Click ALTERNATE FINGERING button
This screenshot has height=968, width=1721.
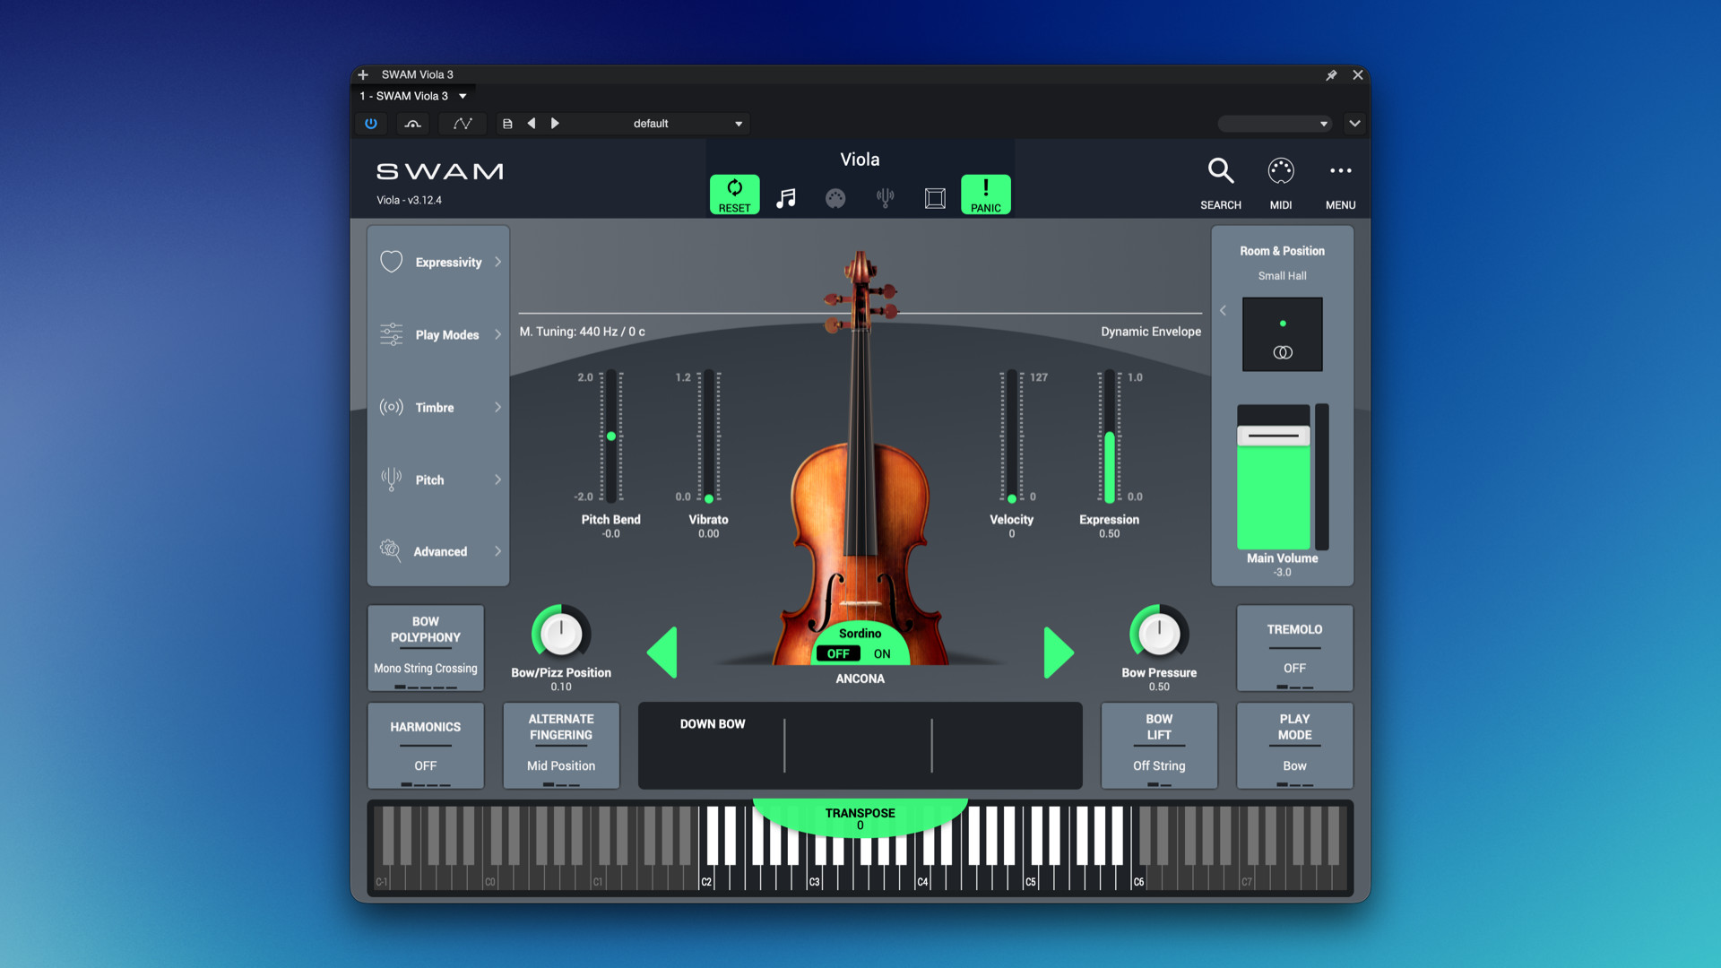click(x=561, y=746)
